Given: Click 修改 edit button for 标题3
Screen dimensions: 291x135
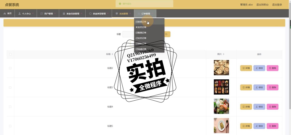Looking at the screenshot, I should pos(259,88).
